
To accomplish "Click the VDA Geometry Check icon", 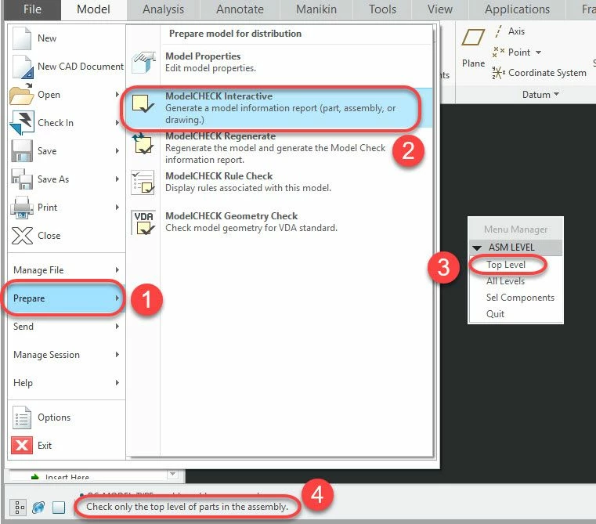I will point(143,222).
